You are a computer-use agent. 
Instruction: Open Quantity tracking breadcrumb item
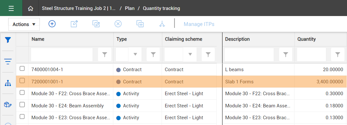pos(161,8)
